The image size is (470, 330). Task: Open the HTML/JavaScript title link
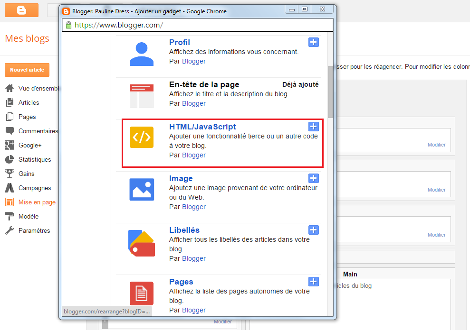click(202, 127)
